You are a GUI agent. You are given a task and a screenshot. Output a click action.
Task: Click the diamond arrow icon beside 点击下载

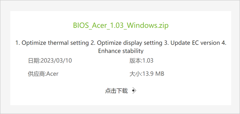point(134,91)
